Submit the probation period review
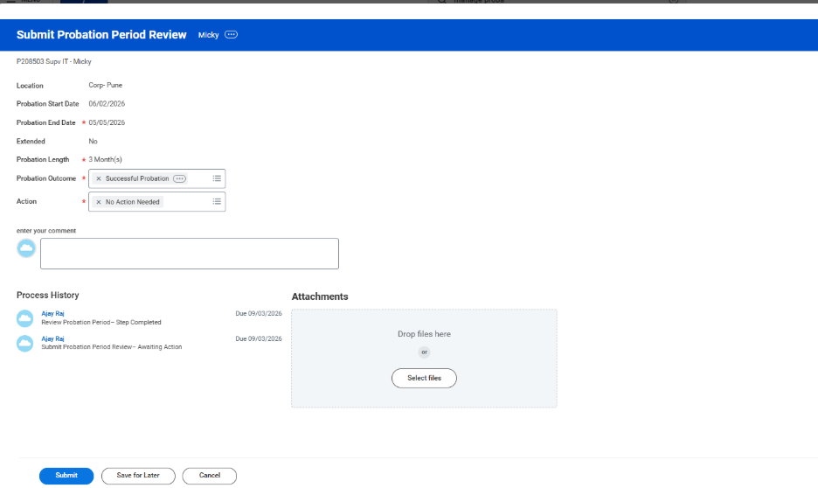 pos(66,476)
